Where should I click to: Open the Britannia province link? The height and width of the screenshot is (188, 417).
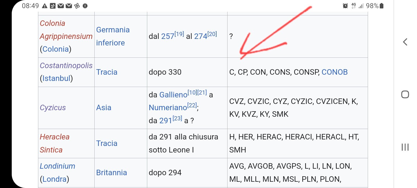click(112, 173)
